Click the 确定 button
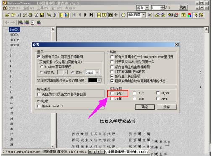This screenshot has width=212, height=156. click(x=145, y=107)
